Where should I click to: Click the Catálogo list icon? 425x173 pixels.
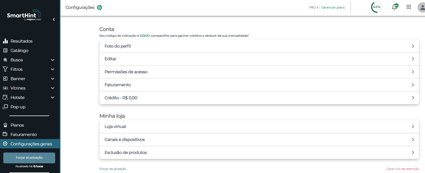tap(5, 51)
